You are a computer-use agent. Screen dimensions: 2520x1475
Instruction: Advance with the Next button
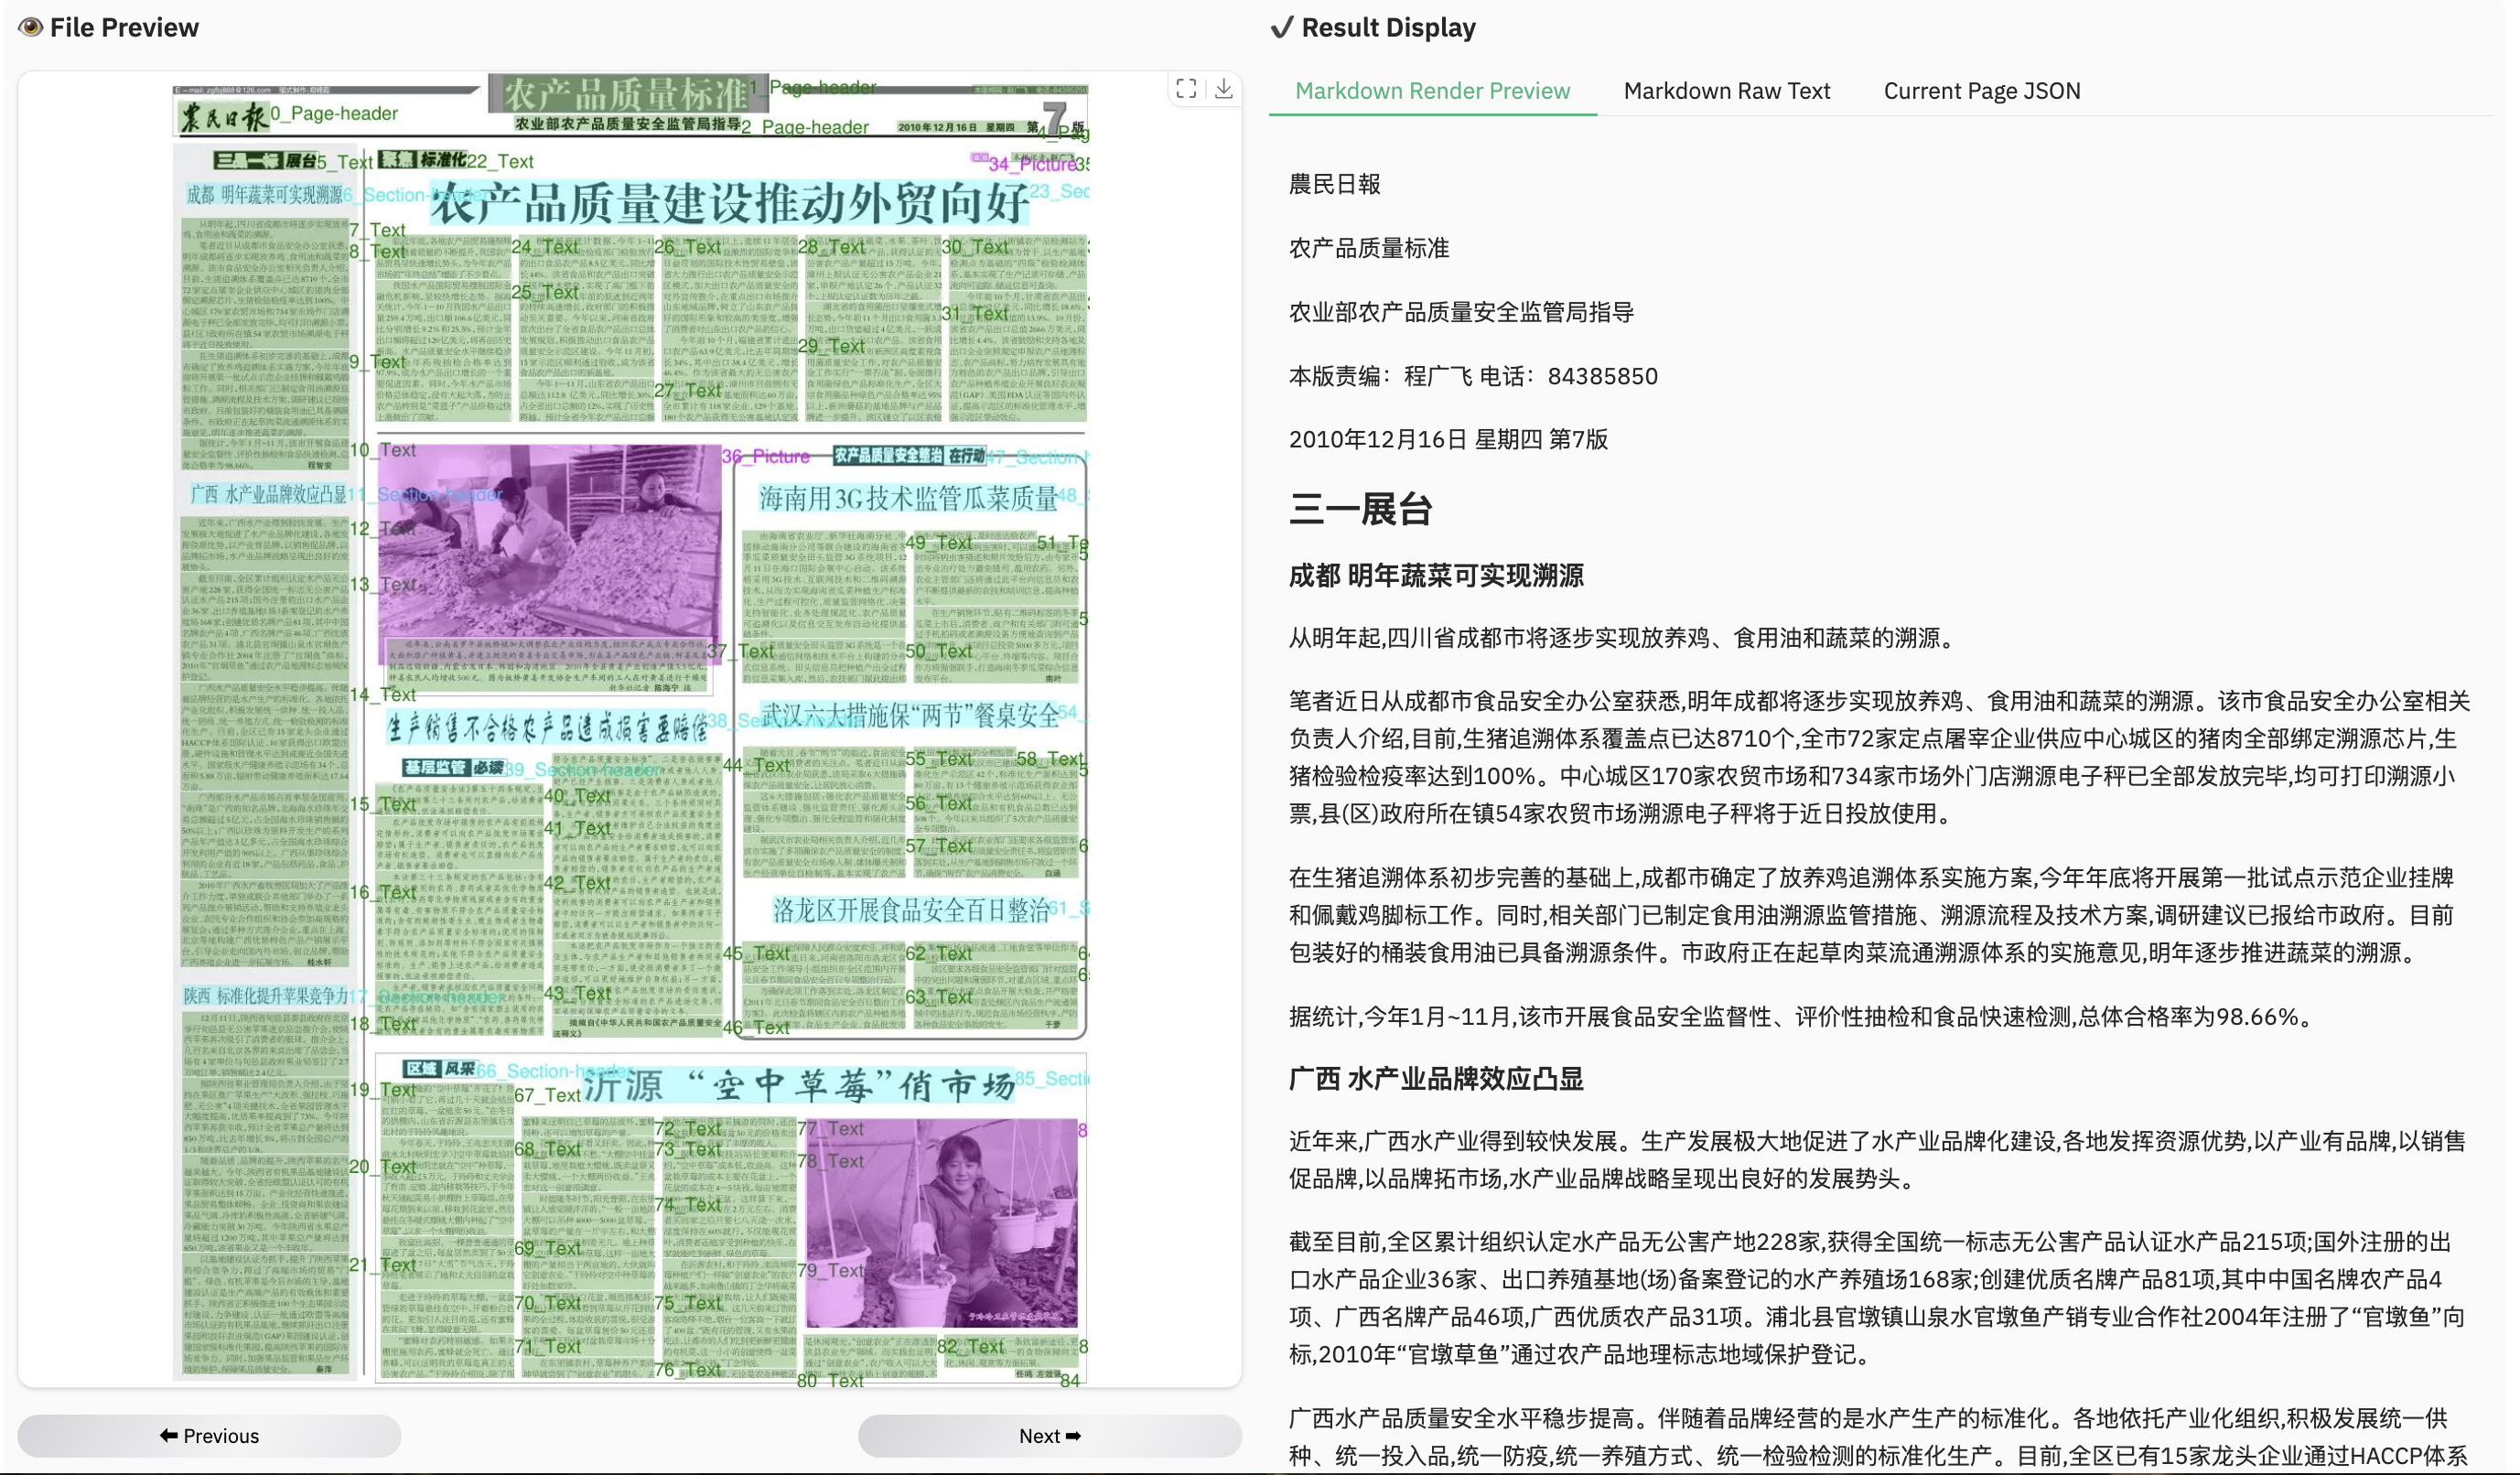pyautogui.click(x=1049, y=1435)
